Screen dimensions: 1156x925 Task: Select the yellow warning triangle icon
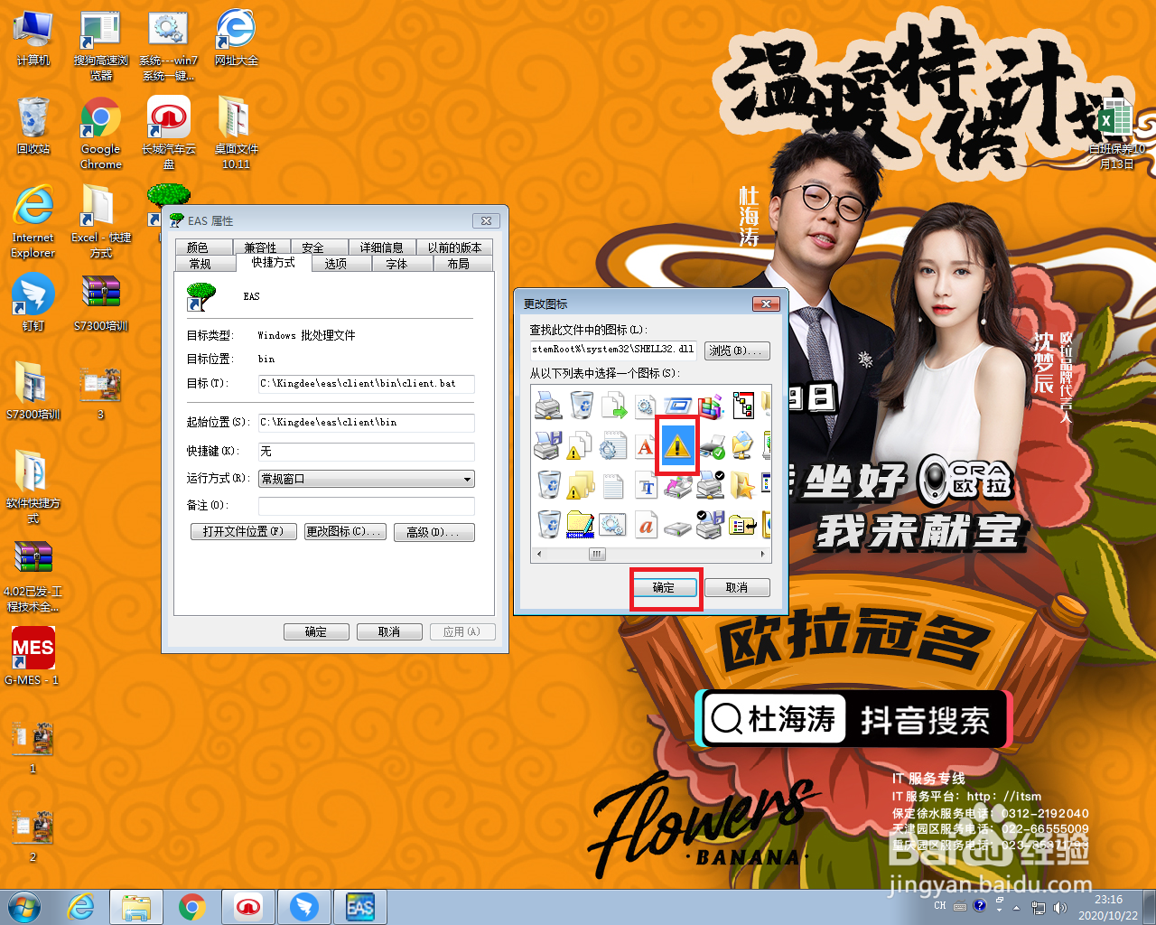pyautogui.click(x=677, y=444)
